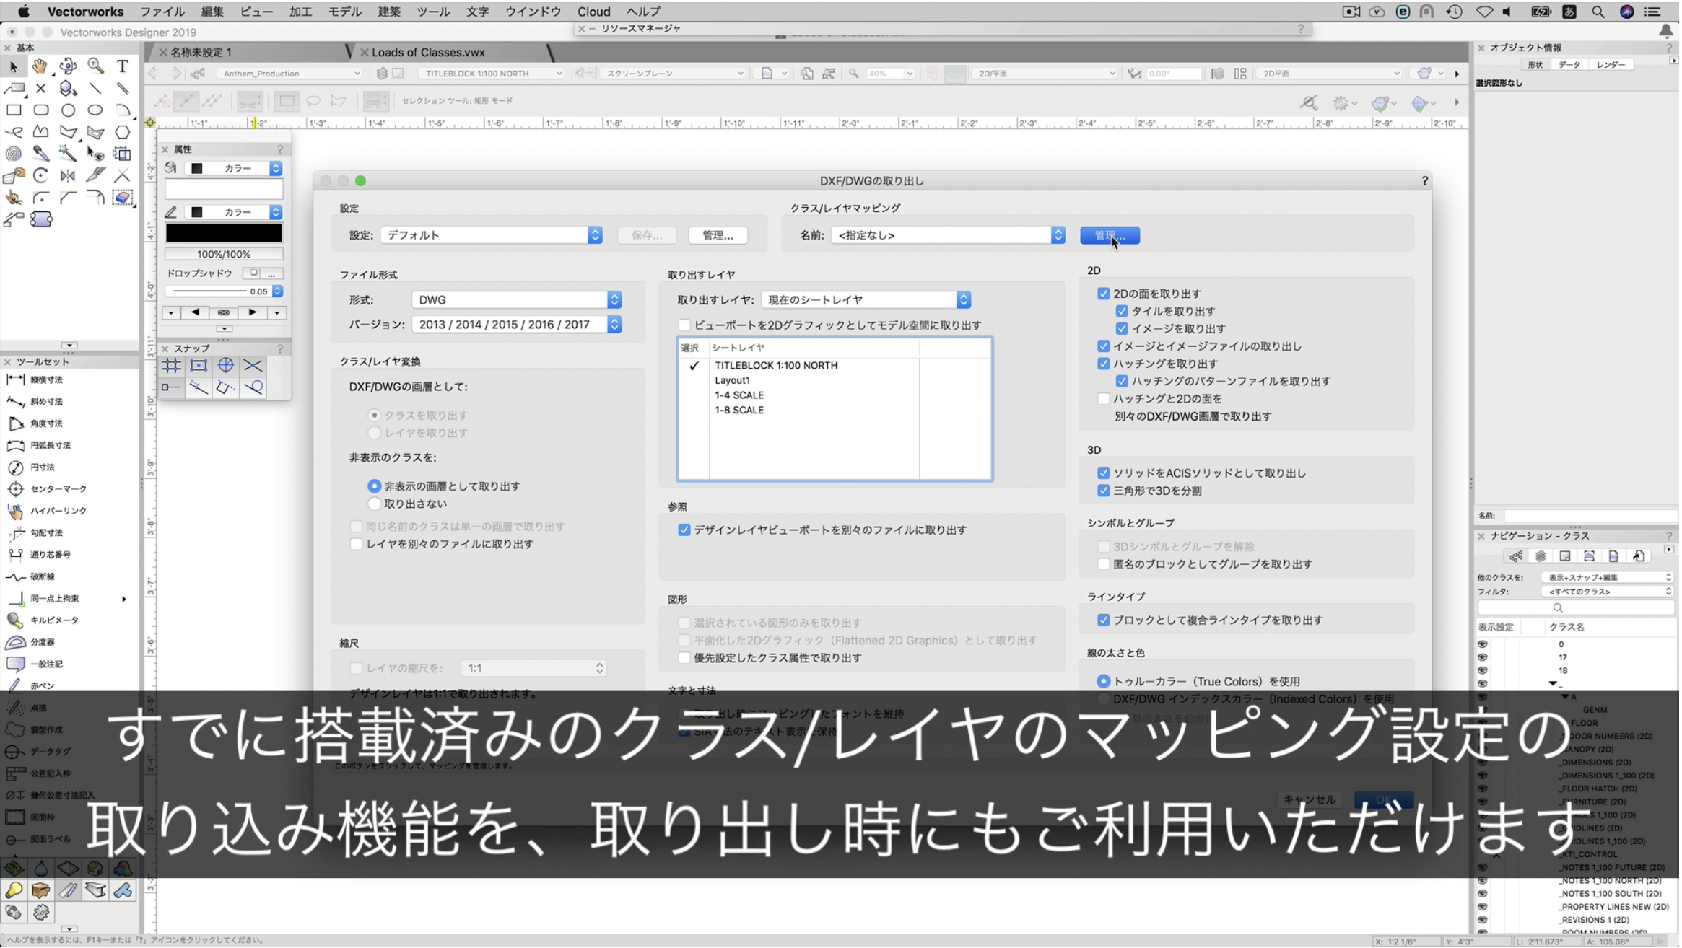
Task: Click 管理 button next to mapping name
Action: pos(1112,236)
